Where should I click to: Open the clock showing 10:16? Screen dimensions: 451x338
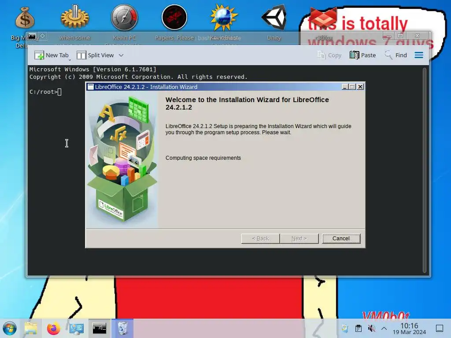[x=409, y=328]
